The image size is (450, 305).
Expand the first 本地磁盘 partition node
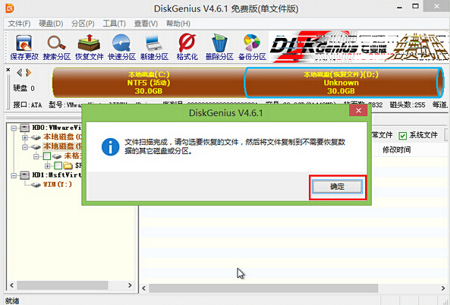pyautogui.click(x=25, y=137)
